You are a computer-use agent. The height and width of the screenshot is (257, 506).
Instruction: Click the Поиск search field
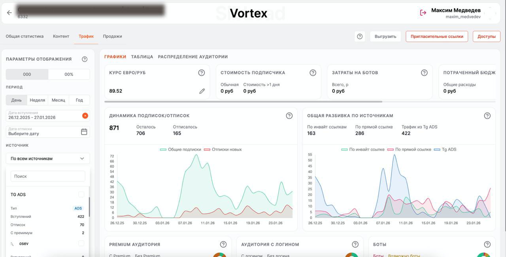pyautogui.click(x=47, y=176)
